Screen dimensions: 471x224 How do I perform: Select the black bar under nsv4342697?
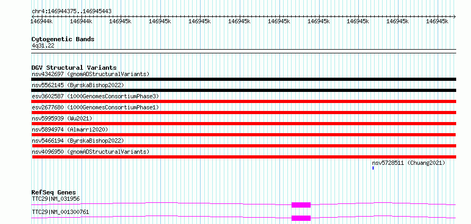point(244,79)
